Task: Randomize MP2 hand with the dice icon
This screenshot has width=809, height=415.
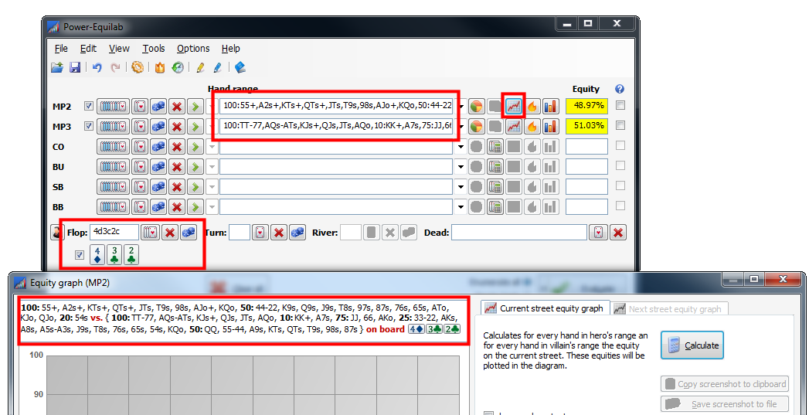Action: click(x=158, y=107)
